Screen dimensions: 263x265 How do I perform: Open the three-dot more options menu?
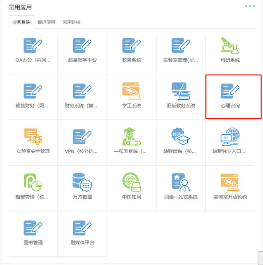[x=250, y=6]
